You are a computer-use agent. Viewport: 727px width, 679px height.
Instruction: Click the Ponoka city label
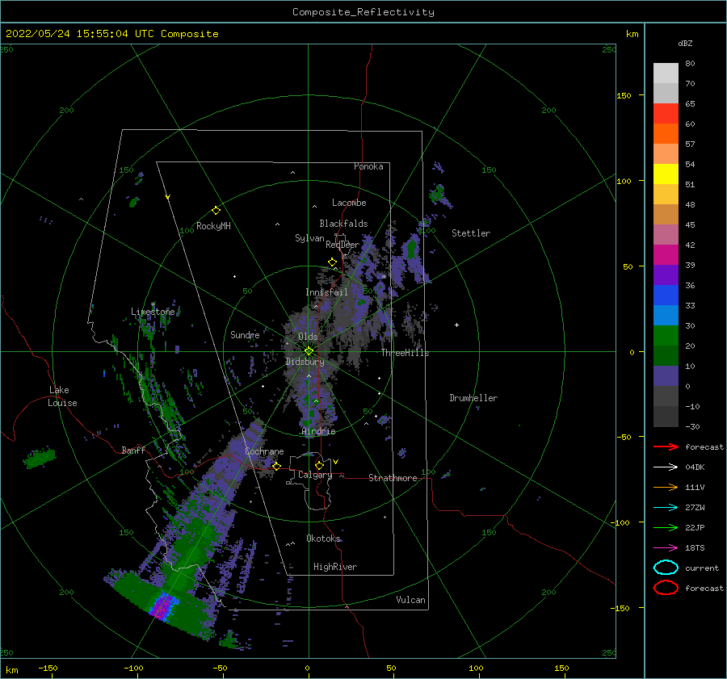tap(368, 166)
